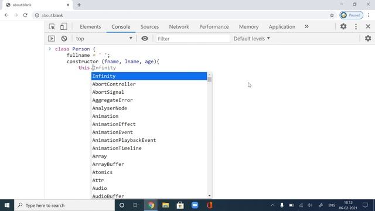
Task: Open the notification center icon
Action: pyautogui.click(x=365, y=205)
